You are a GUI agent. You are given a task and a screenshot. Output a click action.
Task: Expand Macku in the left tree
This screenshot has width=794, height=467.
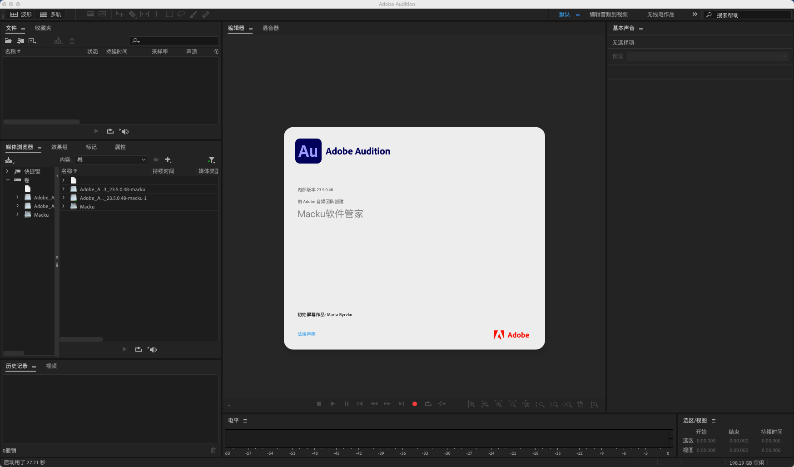point(17,214)
